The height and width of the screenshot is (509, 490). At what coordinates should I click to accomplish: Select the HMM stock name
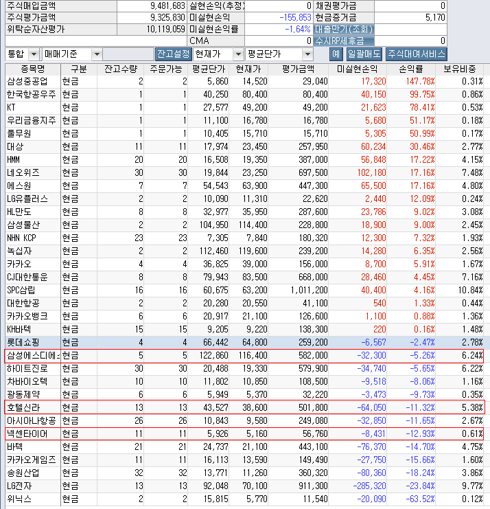(13, 160)
